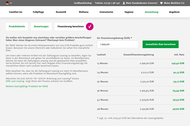Click the Telefon: 05139 / 98 140 text
Screen dimensions: 190x126
107,3
